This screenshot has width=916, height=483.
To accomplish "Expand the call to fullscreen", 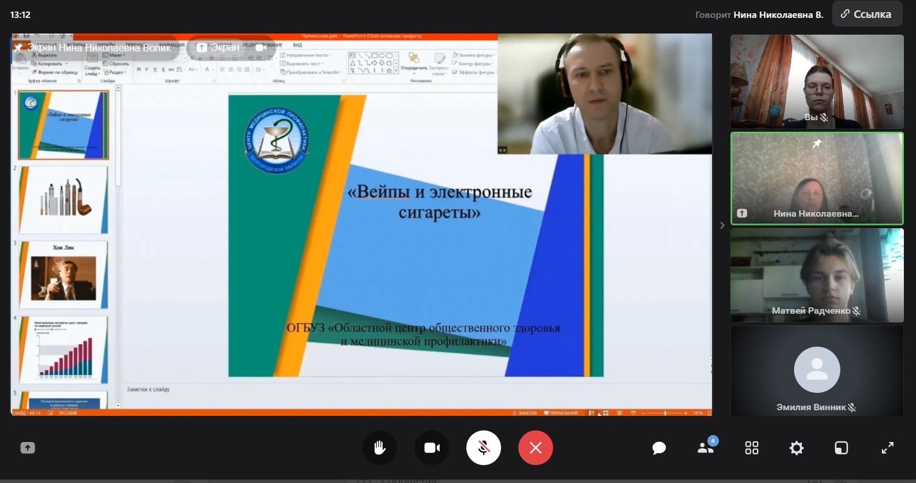I will [888, 448].
